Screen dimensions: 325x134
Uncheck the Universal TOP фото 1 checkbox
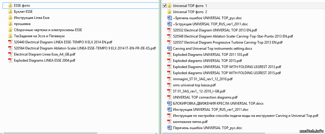click(165, 6)
